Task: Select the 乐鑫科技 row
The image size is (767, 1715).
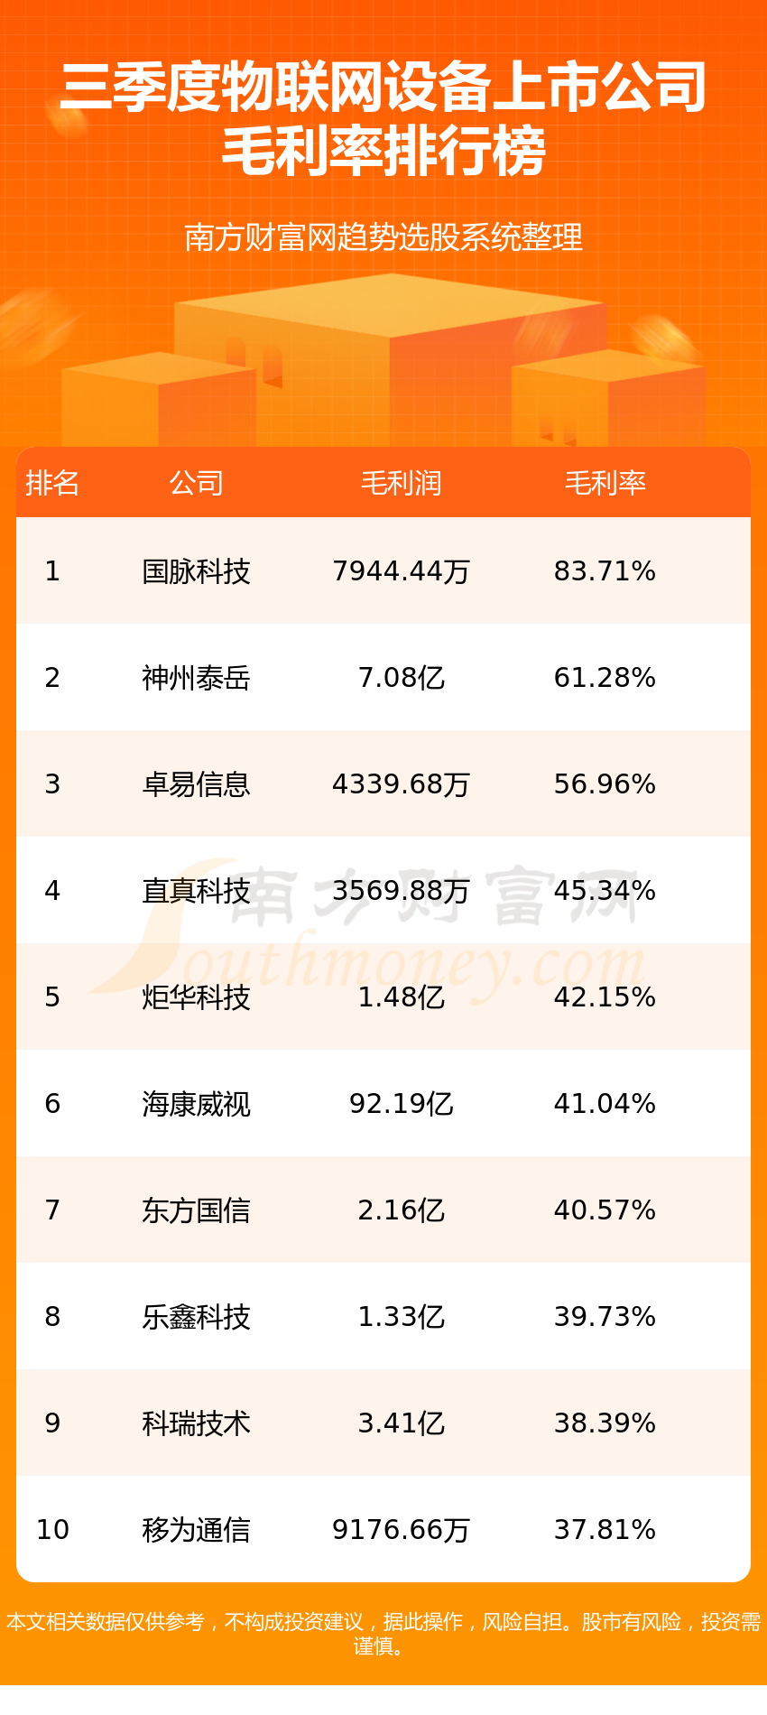Action: 383,1316
